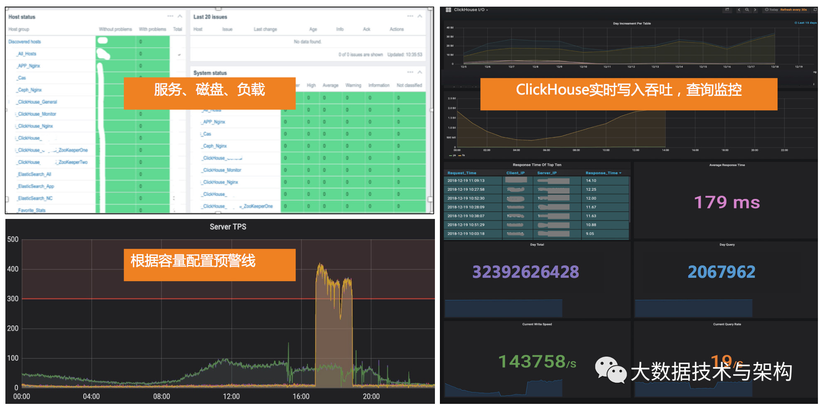The image size is (820, 408).
Task: Shift time range forward with right arrow
Action: tap(755, 10)
